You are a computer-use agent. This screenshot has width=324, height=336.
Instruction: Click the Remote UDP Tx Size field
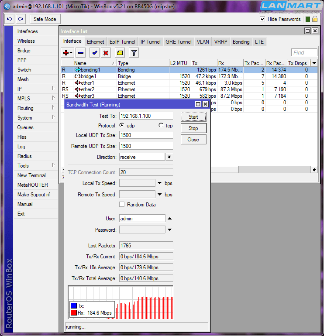[146, 146]
